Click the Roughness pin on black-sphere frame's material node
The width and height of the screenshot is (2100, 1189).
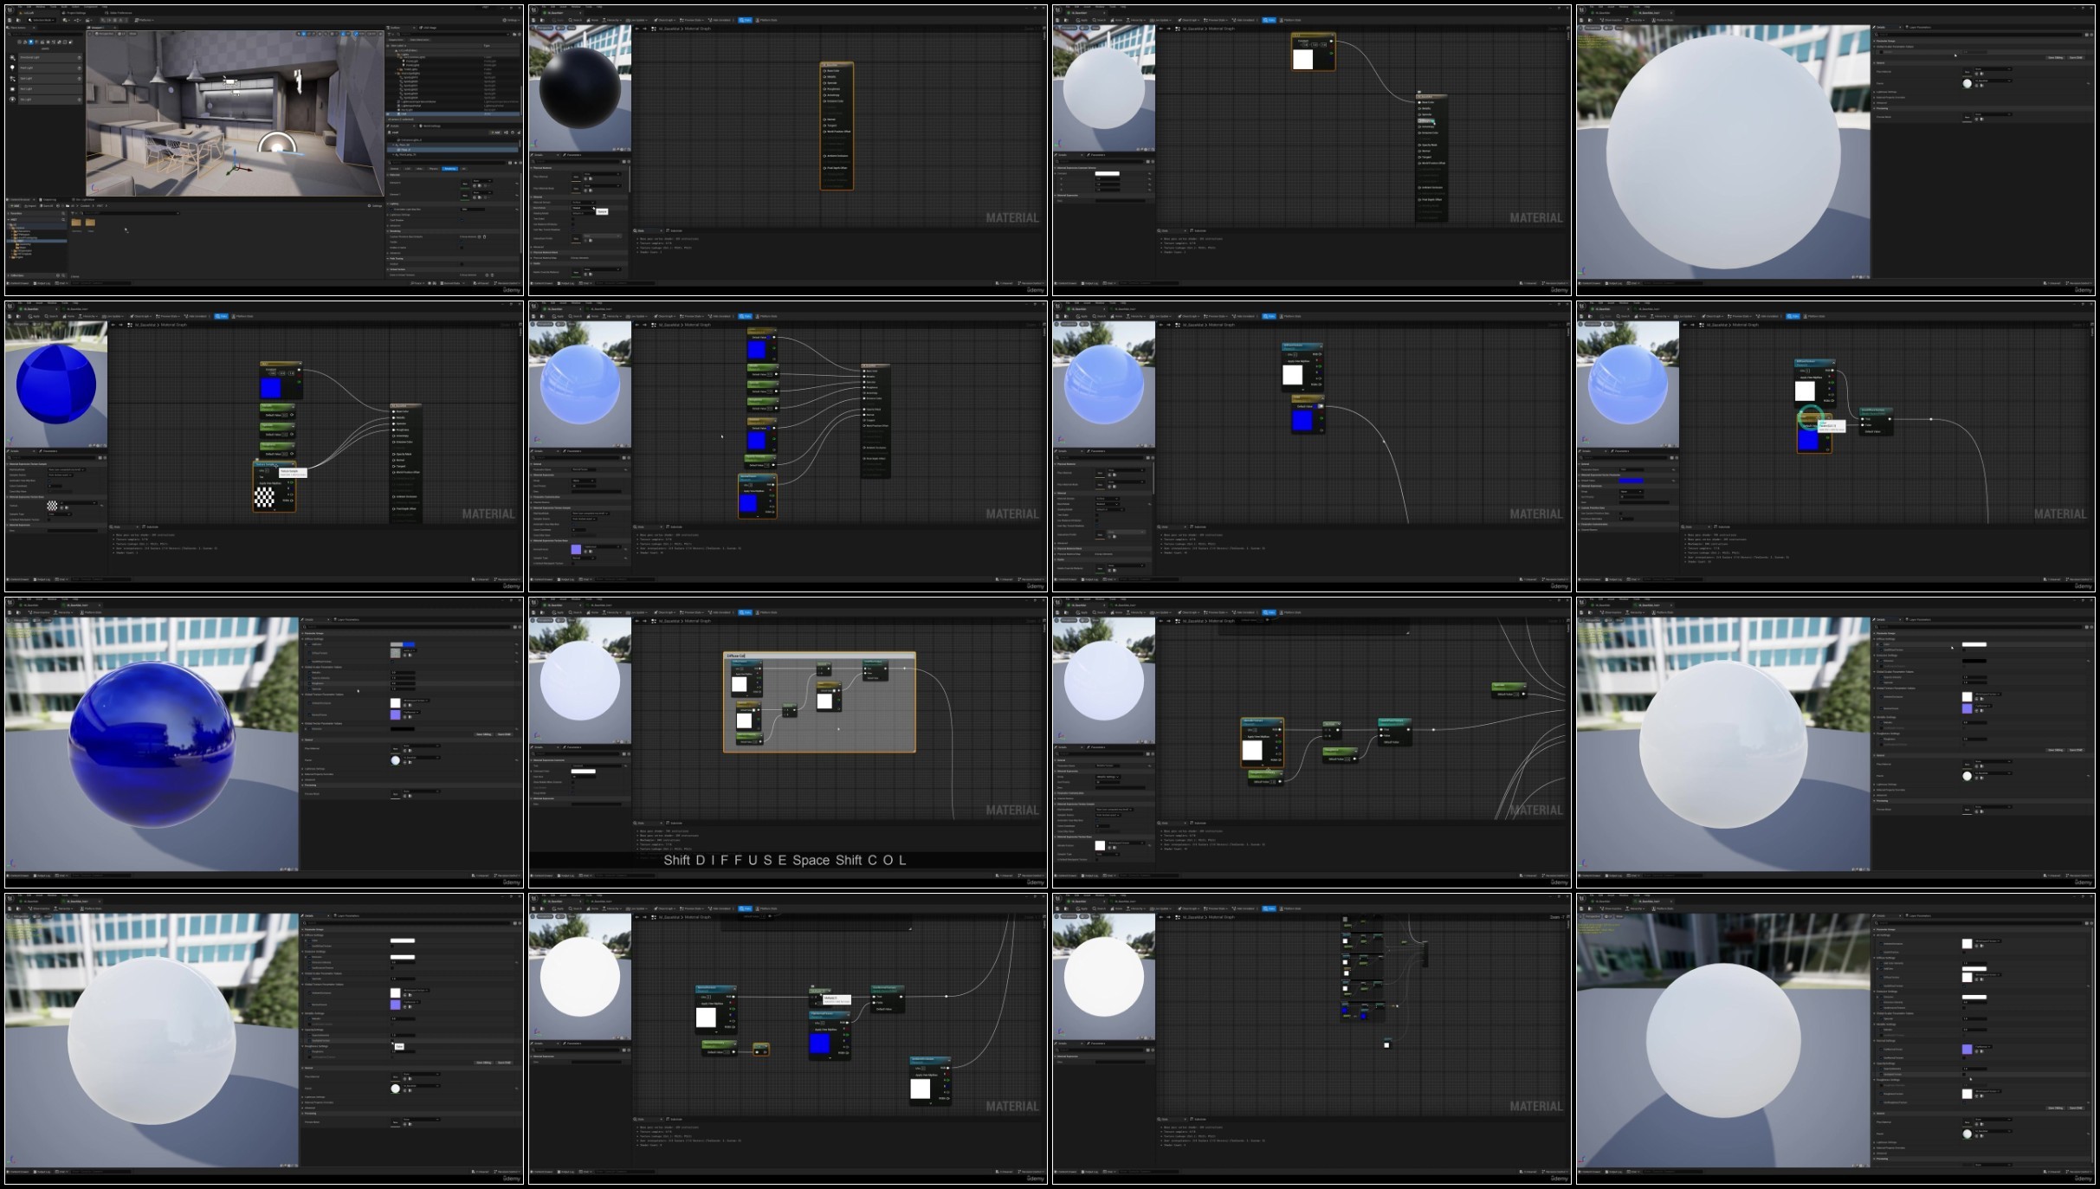tap(824, 89)
